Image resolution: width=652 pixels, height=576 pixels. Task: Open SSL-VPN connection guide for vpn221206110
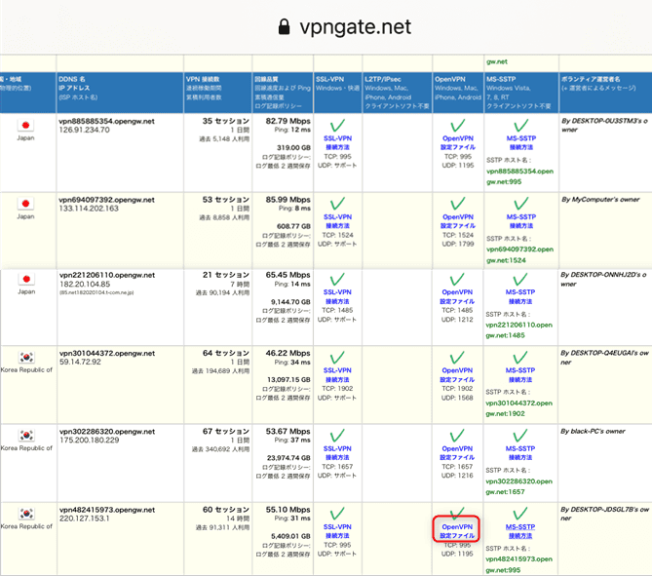[337, 296]
